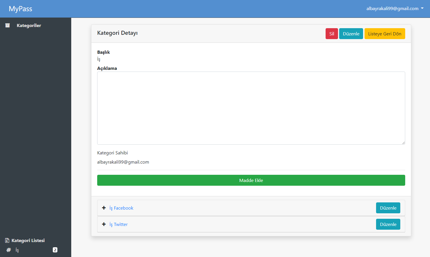Open the İş Facebook link
This screenshot has width=430, height=257.
coord(121,208)
